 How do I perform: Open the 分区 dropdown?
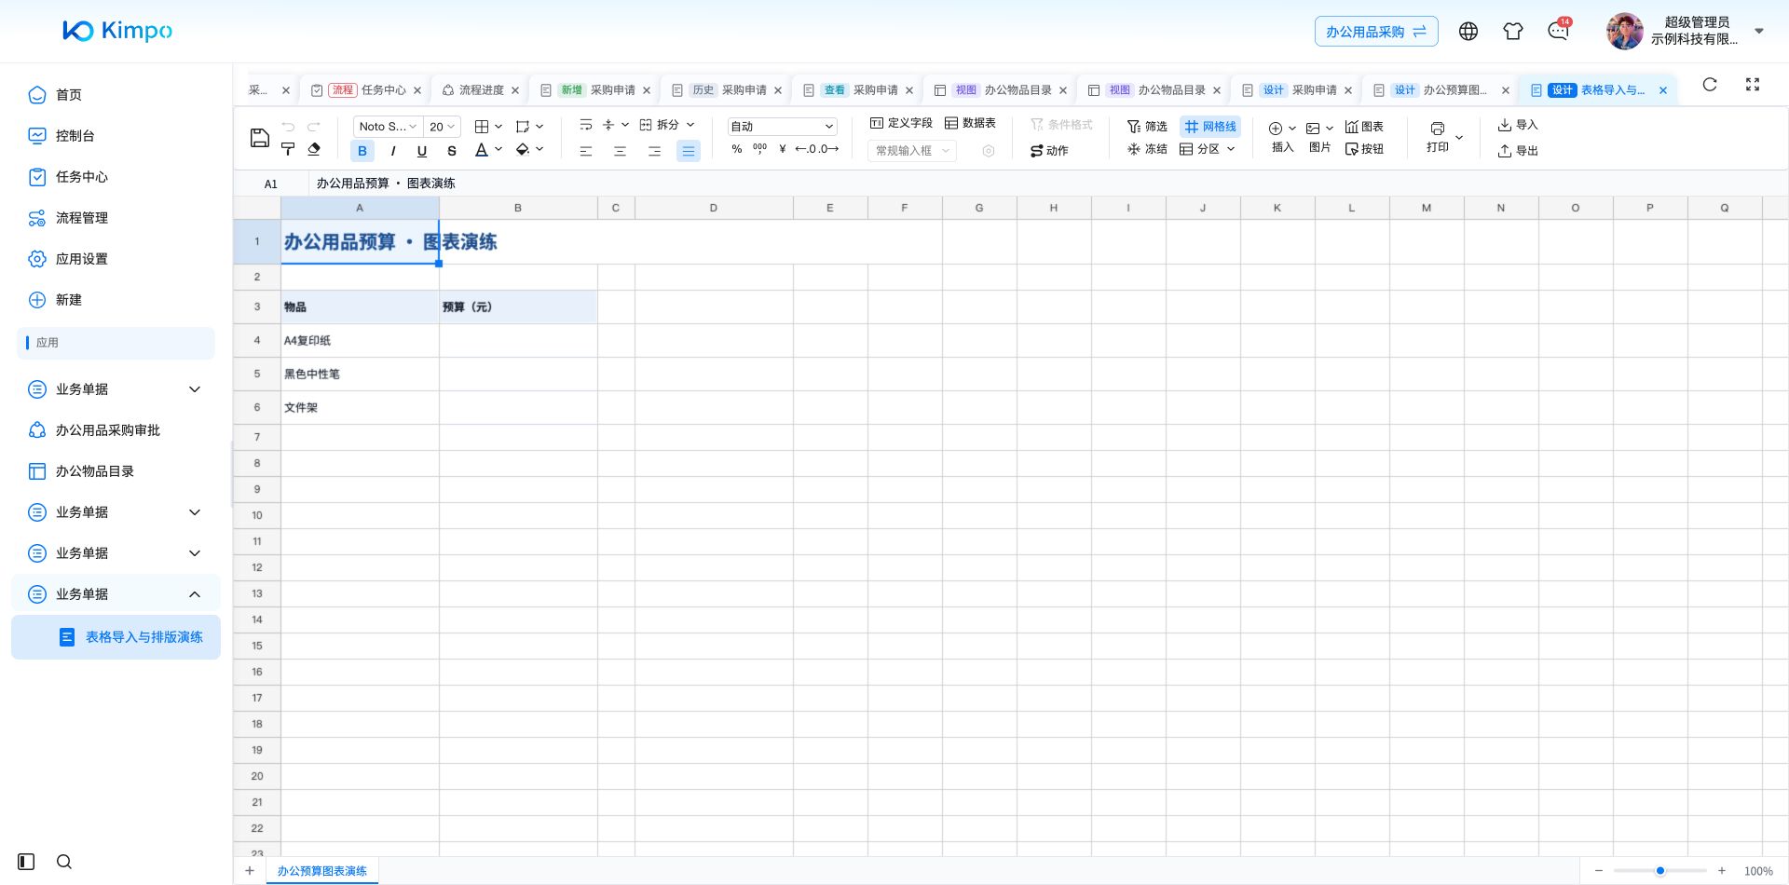coord(1209,149)
